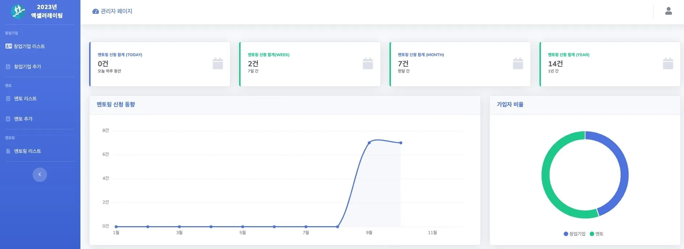Select 창업기업 추가 sidebar item
The image size is (684, 249).
[x=27, y=67]
